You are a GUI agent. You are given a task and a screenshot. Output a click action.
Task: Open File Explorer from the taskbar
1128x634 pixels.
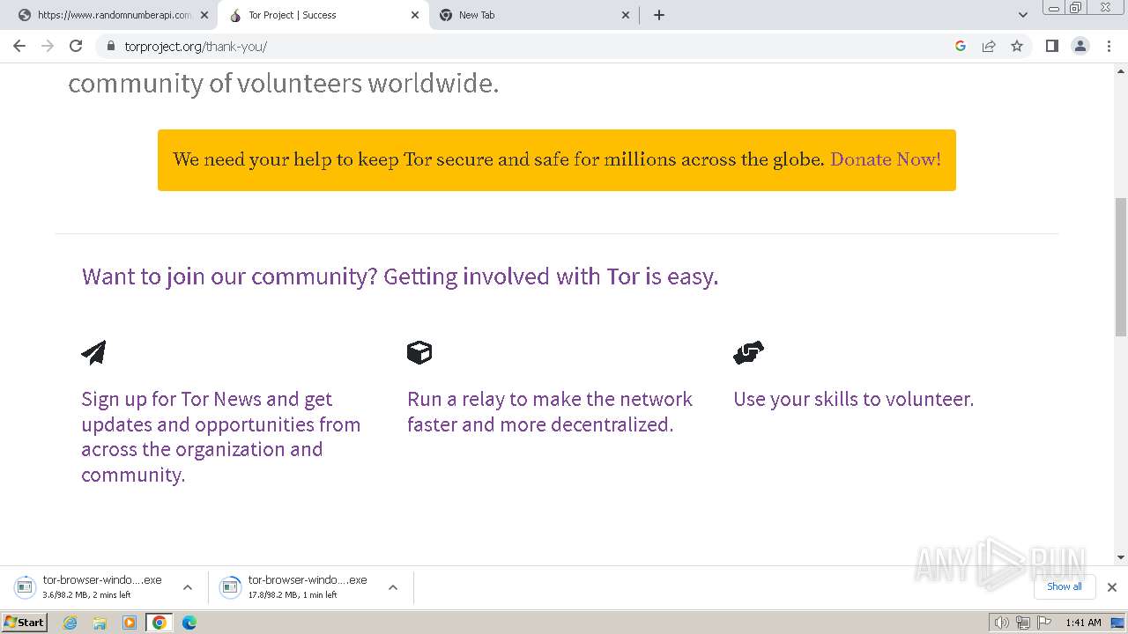[100, 623]
